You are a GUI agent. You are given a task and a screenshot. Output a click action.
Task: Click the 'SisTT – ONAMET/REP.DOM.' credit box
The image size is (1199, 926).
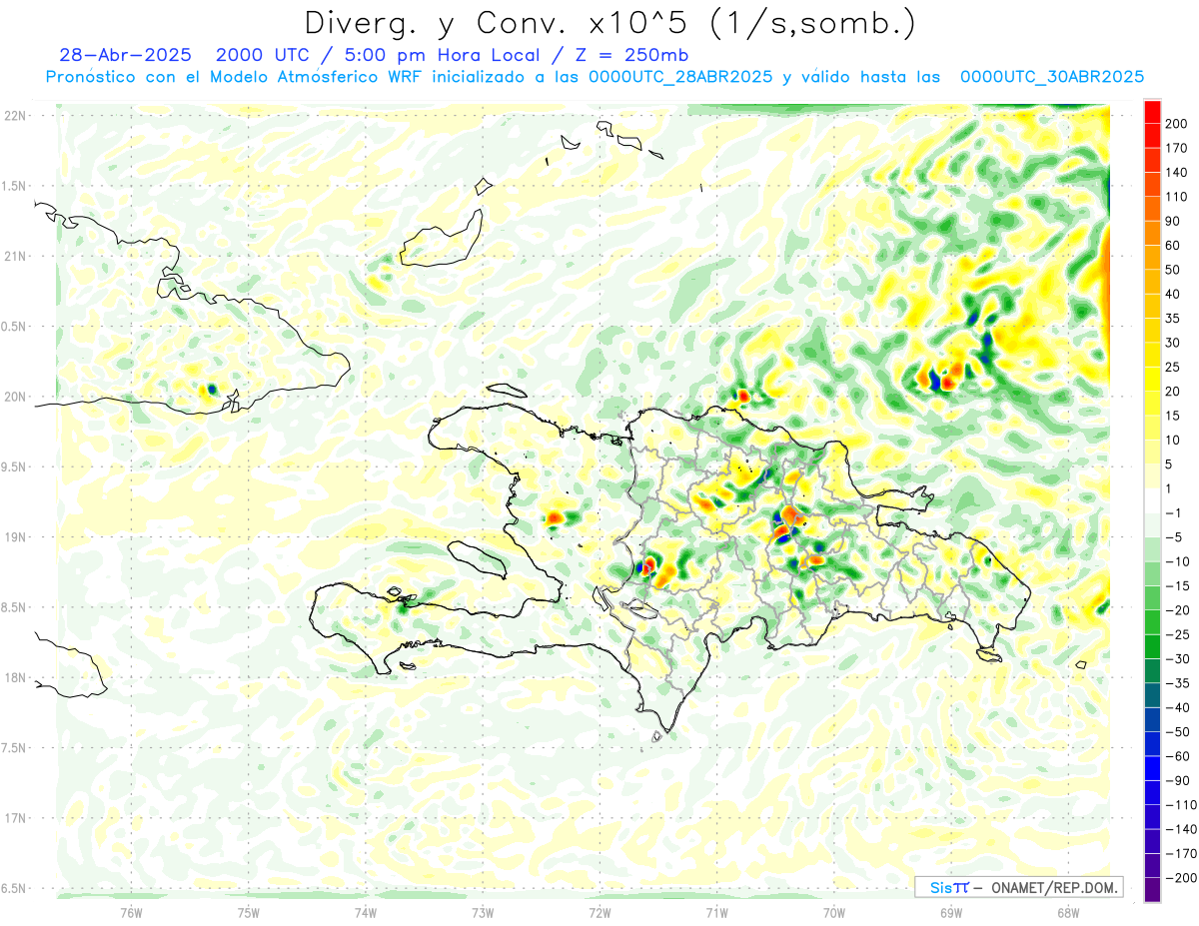[x=1019, y=887]
